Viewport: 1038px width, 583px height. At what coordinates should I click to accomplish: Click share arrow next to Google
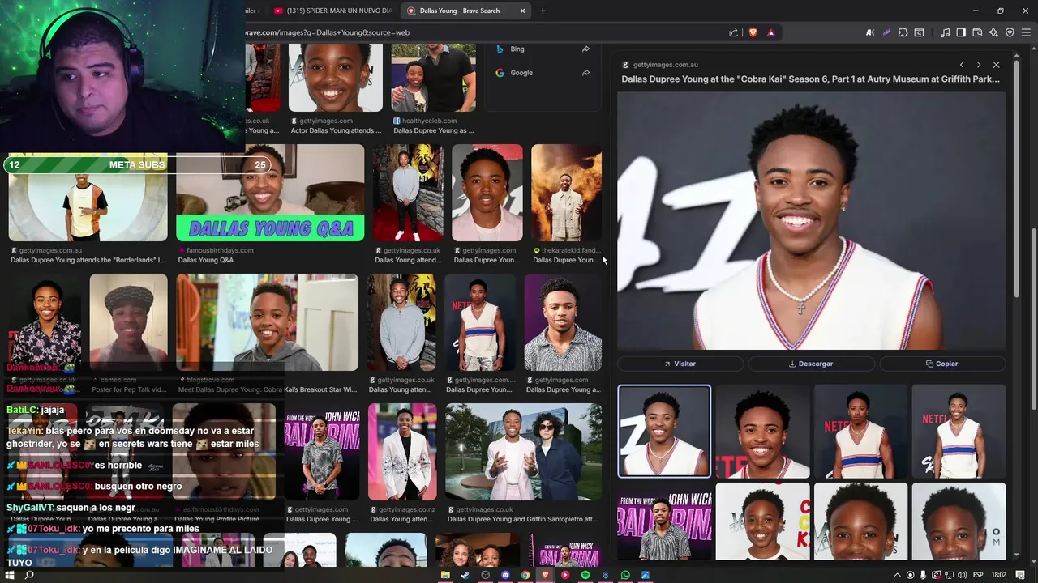(585, 73)
